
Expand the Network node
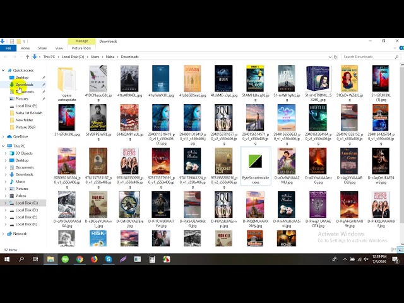tap(3, 234)
